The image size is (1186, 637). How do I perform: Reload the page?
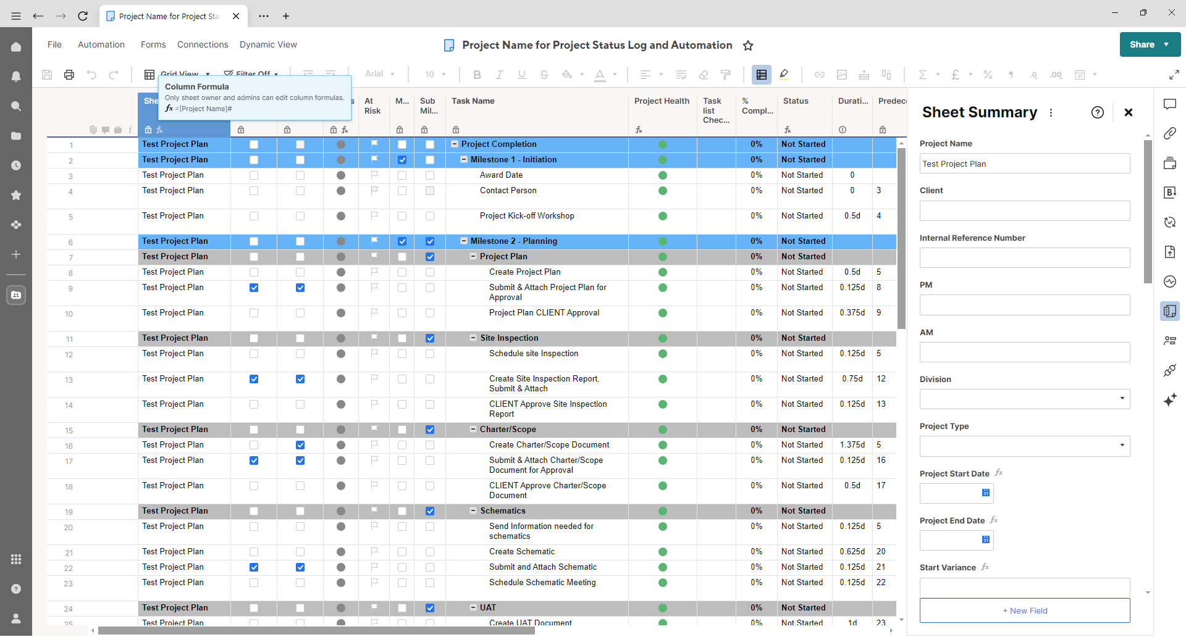tap(83, 16)
